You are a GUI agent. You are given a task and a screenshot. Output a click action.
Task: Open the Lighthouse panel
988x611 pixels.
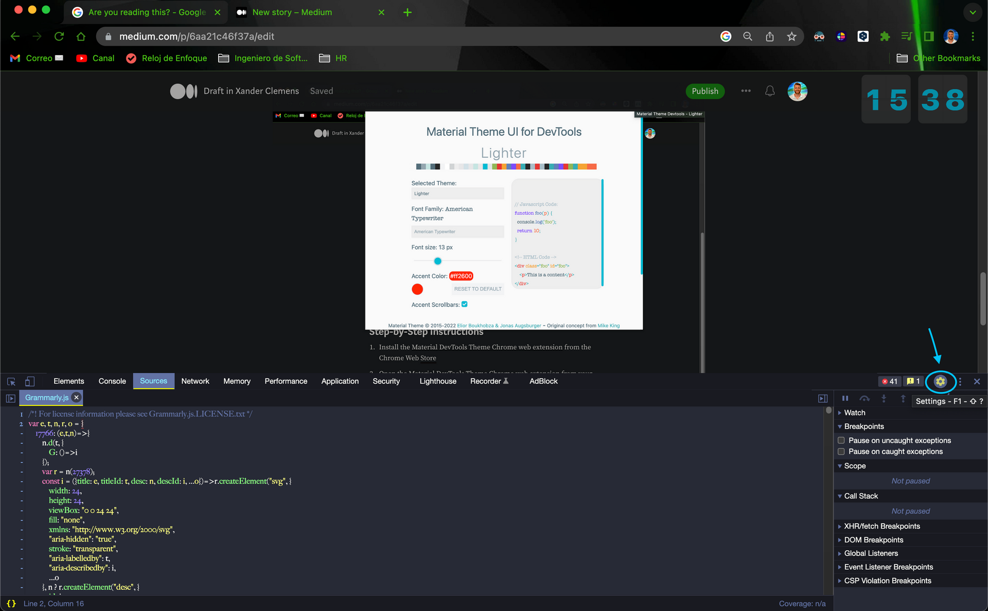pyautogui.click(x=438, y=381)
